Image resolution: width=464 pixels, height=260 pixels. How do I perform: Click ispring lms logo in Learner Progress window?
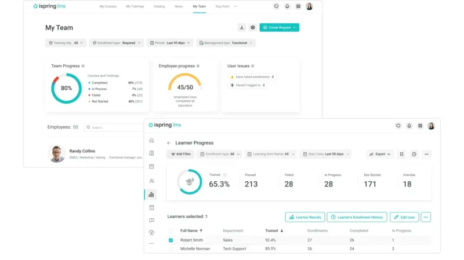(165, 125)
